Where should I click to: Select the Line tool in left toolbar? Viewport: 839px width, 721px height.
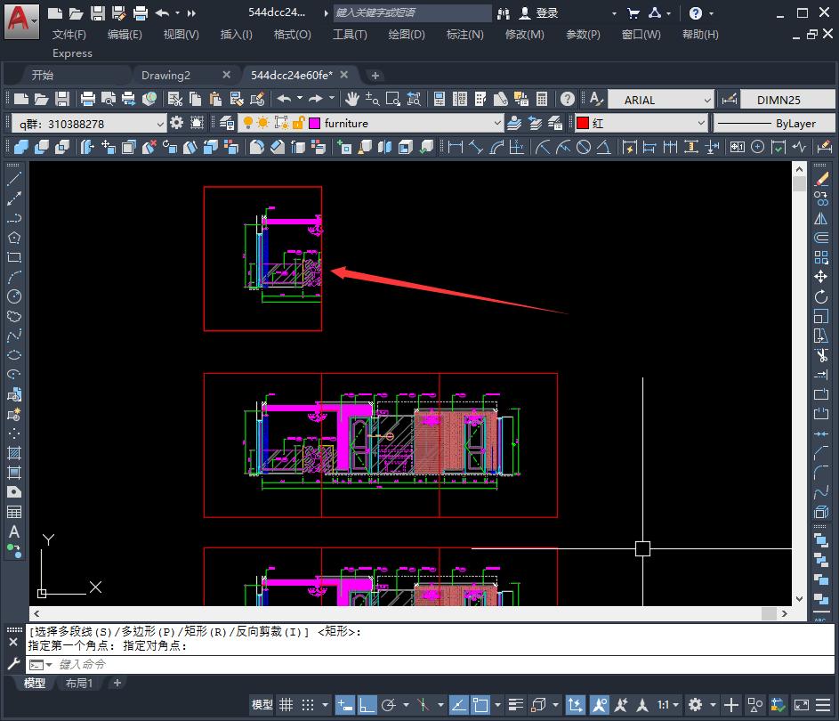tap(14, 180)
